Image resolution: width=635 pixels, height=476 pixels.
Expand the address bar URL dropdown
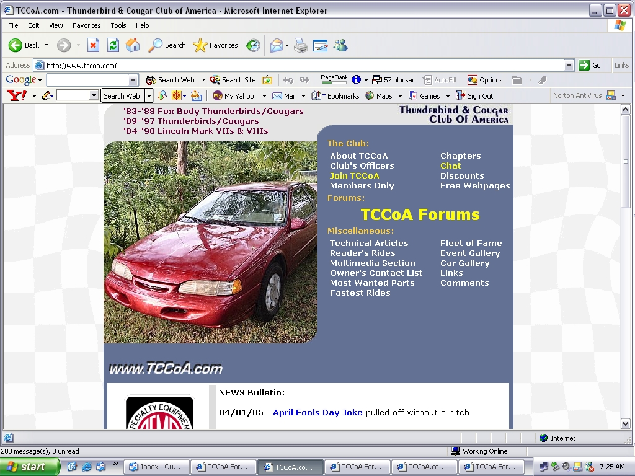[569, 65]
